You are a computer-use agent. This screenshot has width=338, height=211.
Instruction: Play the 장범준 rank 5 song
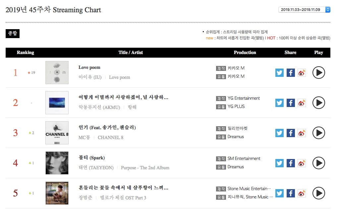point(318,193)
